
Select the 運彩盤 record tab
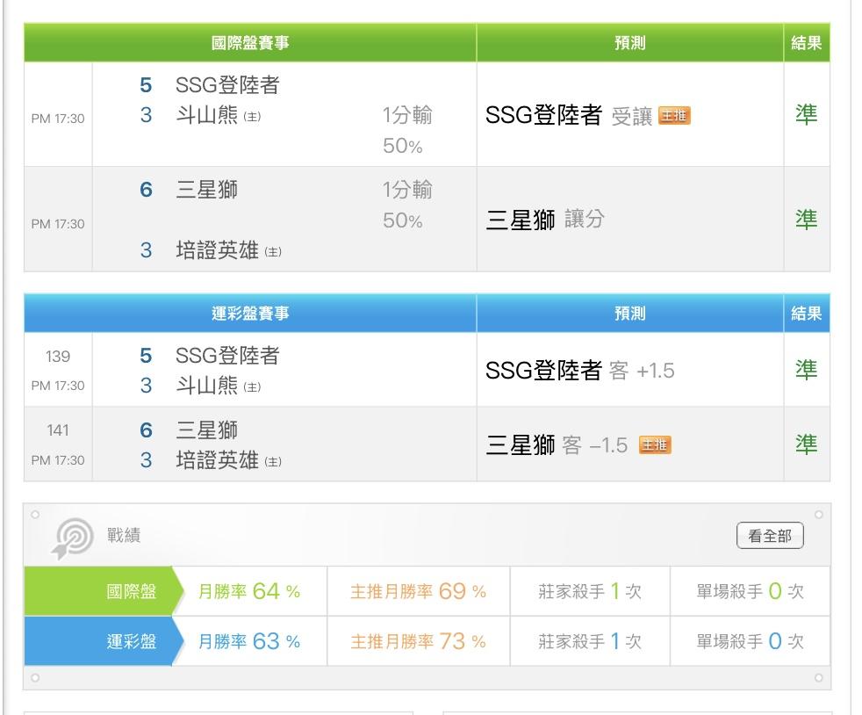[x=104, y=640]
